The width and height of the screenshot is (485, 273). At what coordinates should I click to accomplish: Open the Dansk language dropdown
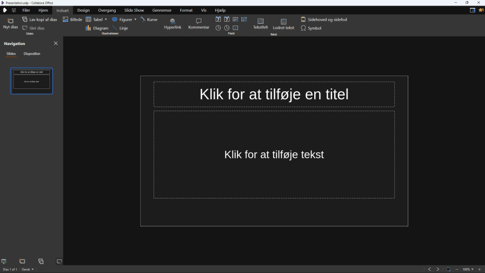click(27, 269)
